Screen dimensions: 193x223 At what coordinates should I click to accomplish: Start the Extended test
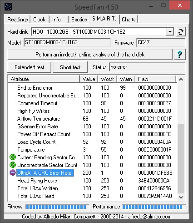click(x=30, y=67)
